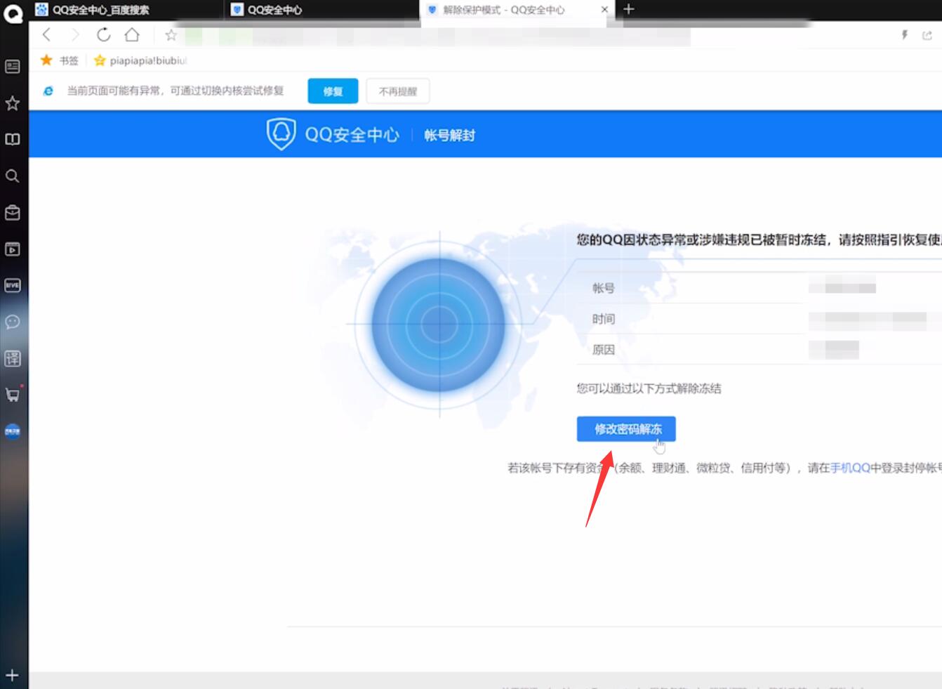Open the chat bubble sidebar icon
Screen dimensions: 942x689
coord(13,322)
